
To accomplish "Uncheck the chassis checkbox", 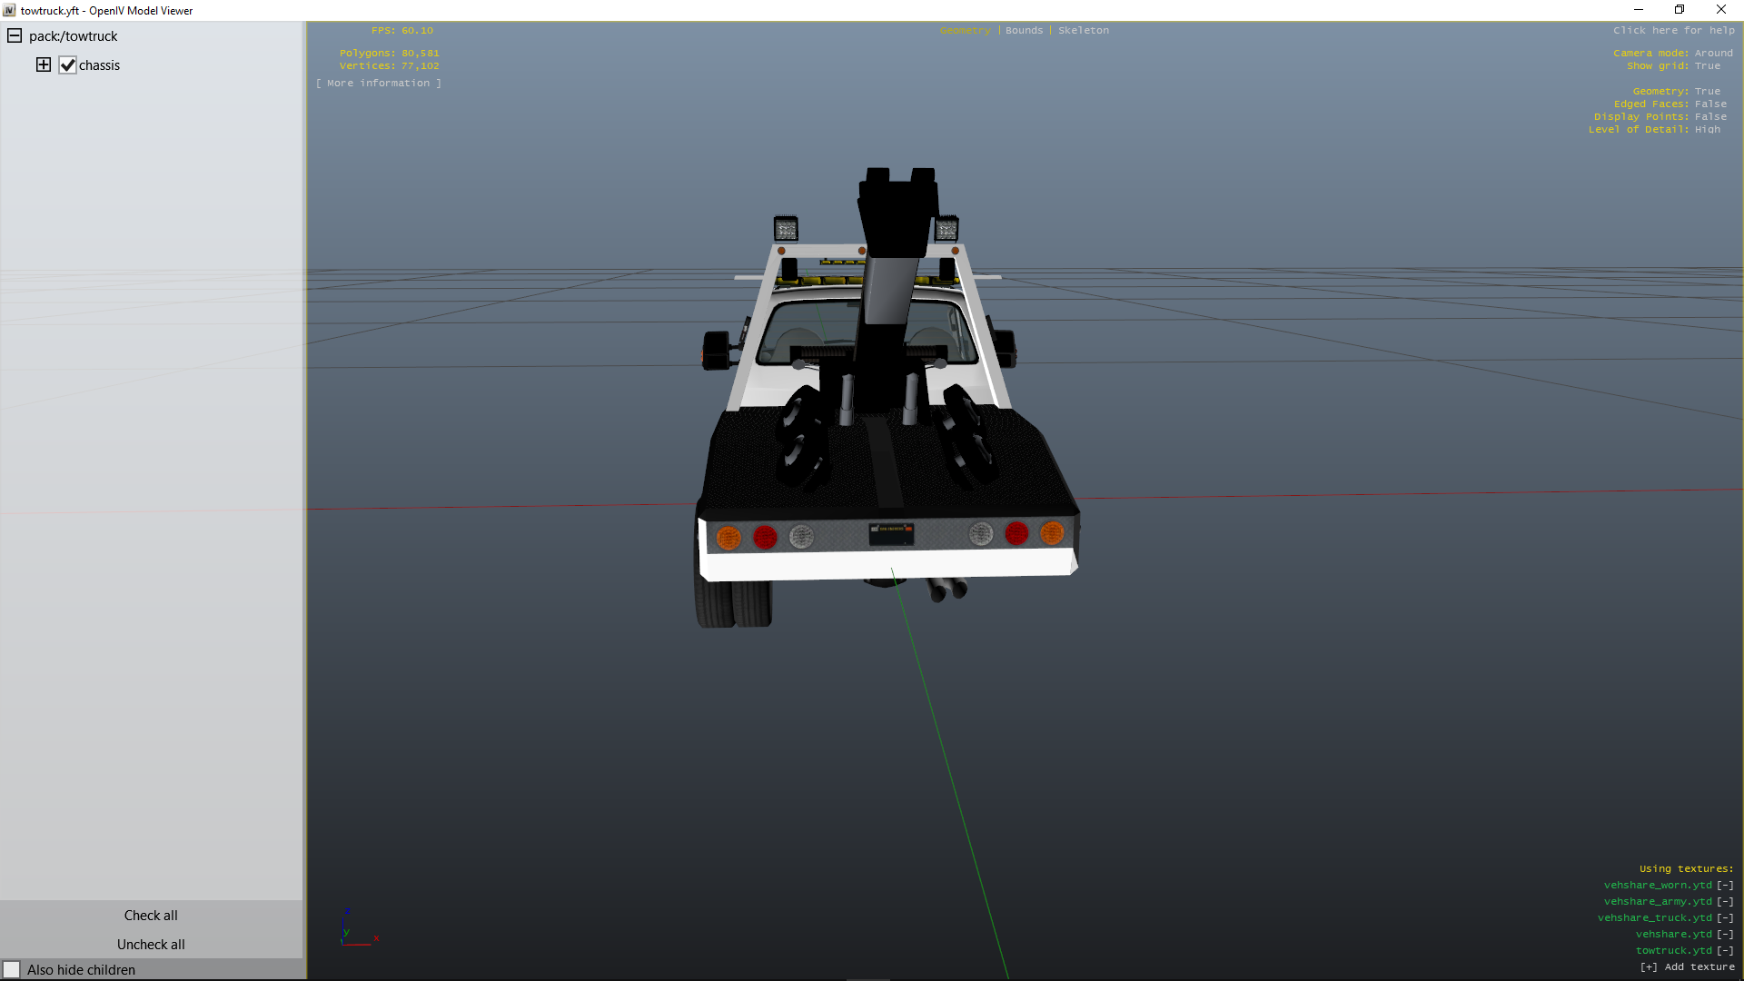I will (x=68, y=65).
